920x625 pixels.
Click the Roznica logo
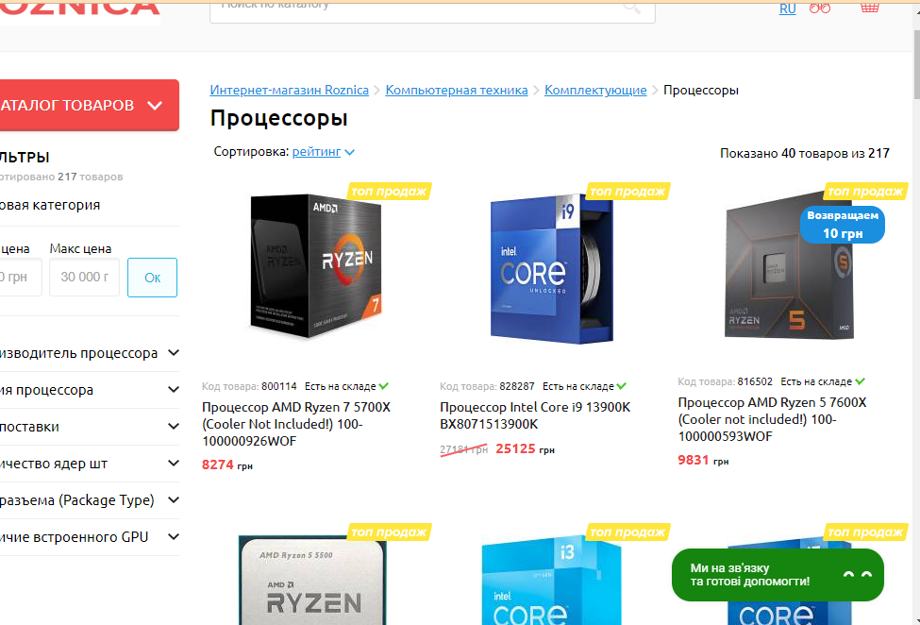click(80, 9)
